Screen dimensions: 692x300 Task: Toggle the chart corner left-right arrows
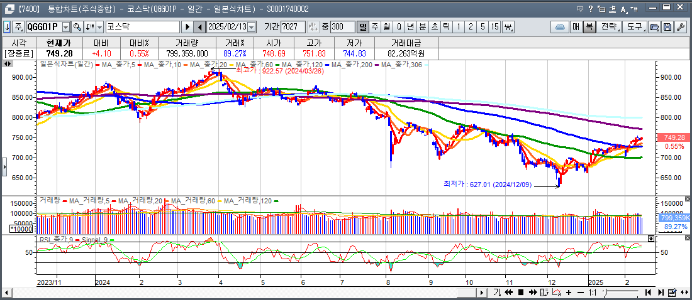coord(8,63)
